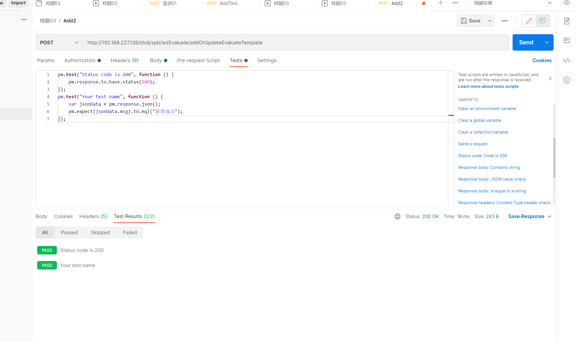Insert snippet Send a request
The height and width of the screenshot is (342, 576).
[x=473, y=144]
